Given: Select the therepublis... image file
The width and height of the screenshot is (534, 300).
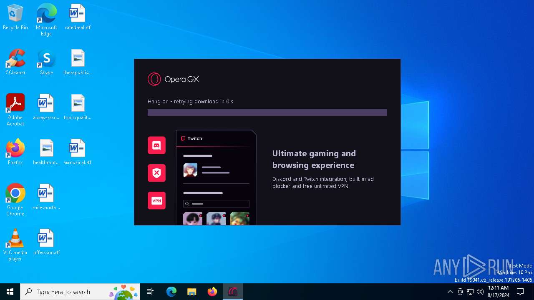Looking at the screenshot, I should click(78, 62).
